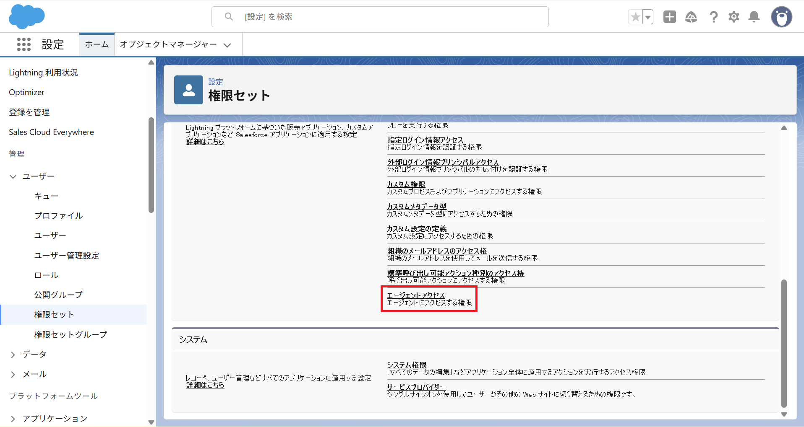Collapse the ユーザー tree section
This screenshot has width=804, height=427.
point(13,176)
